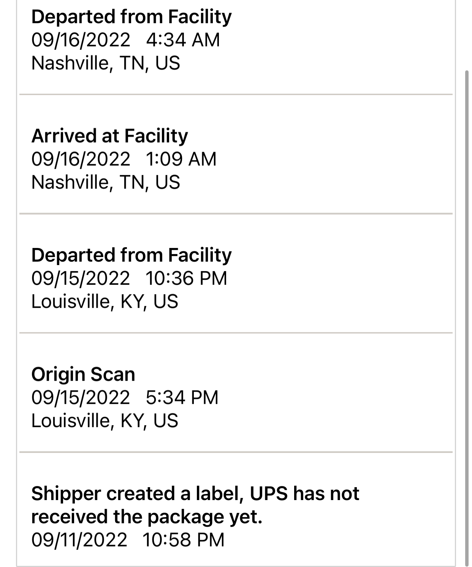The image size is (472, 567).
Task: Click the 09/11/2022 date
Action: tap(79, 540)
